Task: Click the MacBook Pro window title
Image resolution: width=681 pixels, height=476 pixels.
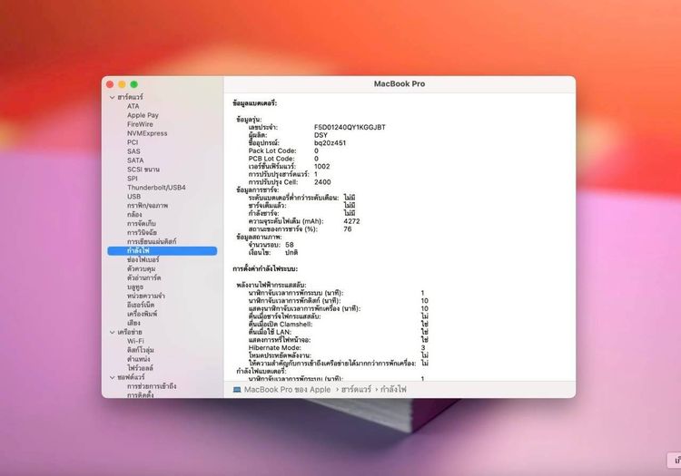Action: point(400,83)
